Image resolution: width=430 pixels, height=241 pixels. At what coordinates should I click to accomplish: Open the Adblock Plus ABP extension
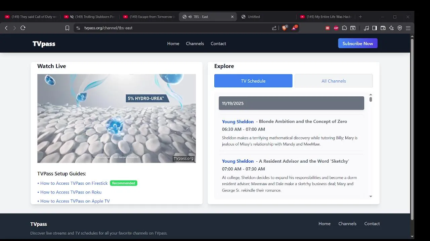coord(336,28)
